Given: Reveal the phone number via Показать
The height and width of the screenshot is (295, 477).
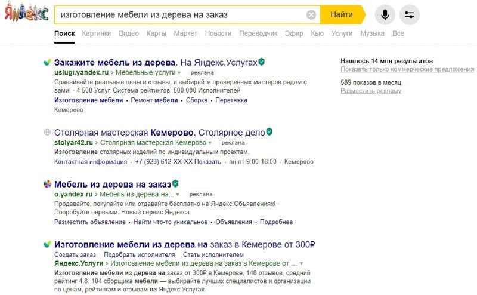Looking at the screenshot, I should coord(207,161).
